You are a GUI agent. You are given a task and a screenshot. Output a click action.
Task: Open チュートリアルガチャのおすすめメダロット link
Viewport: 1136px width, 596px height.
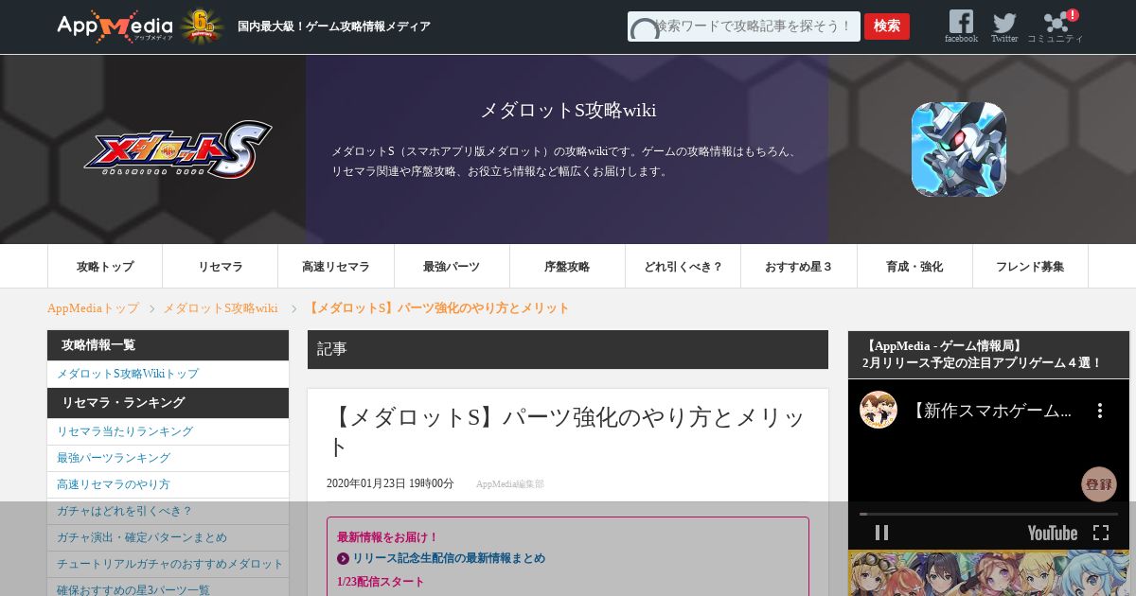click(x=170, y=564)
